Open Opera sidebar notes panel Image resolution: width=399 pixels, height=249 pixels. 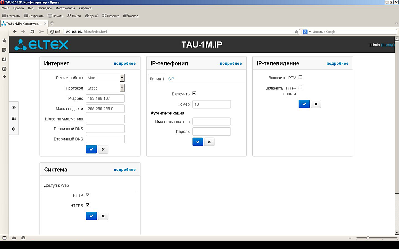pyautogui.click(x=4, y=50)
